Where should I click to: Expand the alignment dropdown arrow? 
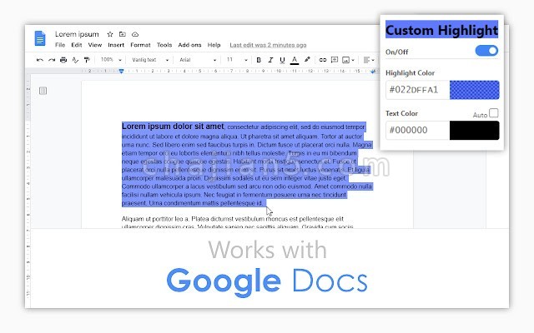click(x=373, y=60)
